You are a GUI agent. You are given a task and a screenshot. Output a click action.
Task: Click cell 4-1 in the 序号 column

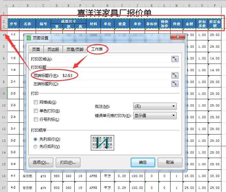click(x=13, y=175)
